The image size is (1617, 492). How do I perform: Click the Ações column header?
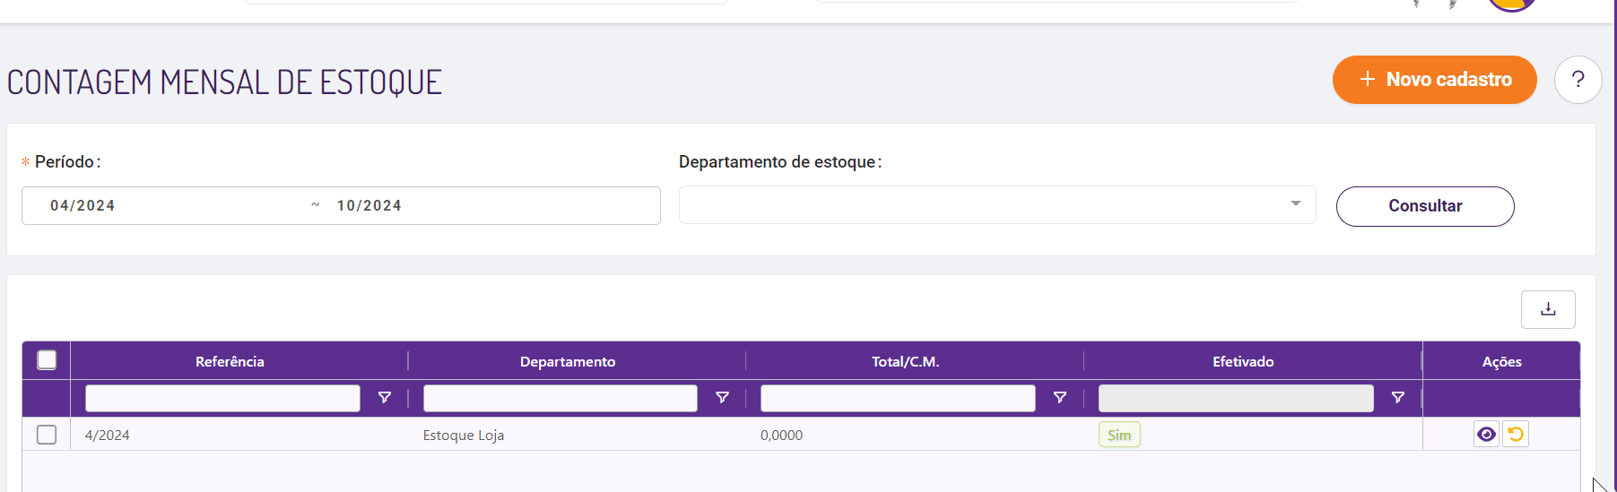[1501, 361]
